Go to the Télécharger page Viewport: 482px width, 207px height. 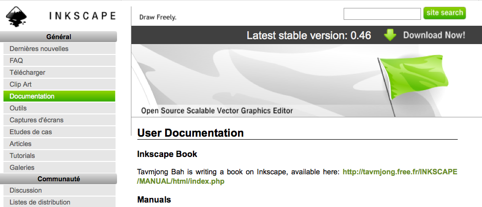[60, 72]
